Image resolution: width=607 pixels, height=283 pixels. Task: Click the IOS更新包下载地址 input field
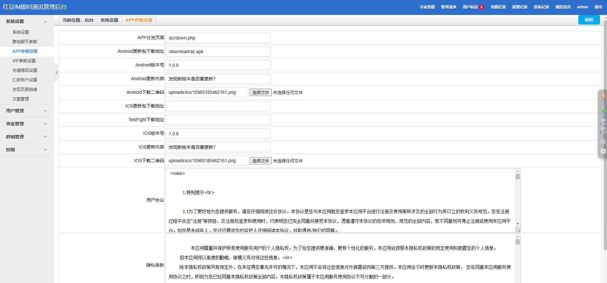pos(218,106)
